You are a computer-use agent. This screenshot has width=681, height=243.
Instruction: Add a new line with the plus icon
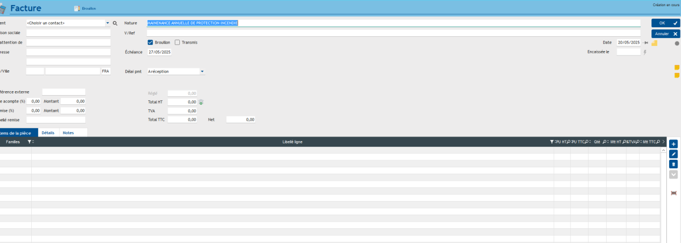tap(674, 144)
